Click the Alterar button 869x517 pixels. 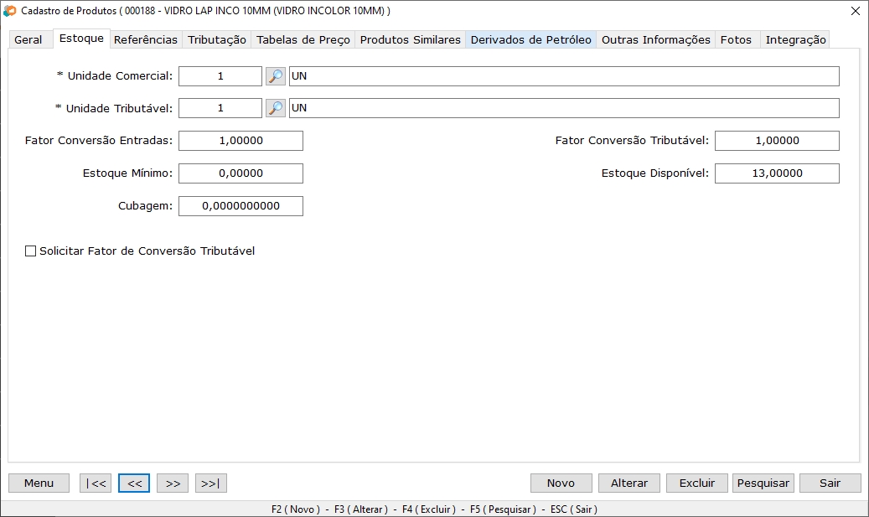click(x=628, y=483)
